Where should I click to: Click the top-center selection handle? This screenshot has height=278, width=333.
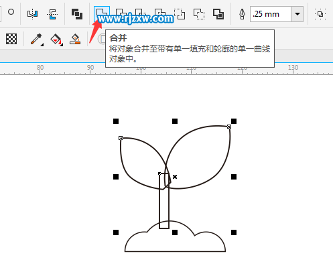pos(175,121)
